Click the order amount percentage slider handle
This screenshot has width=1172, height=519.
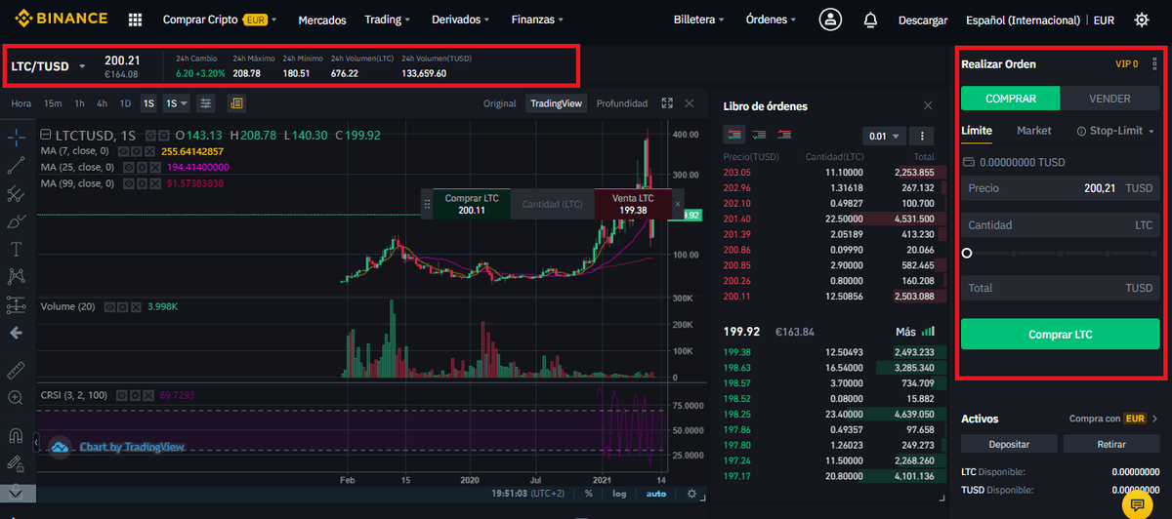[967, 253]
